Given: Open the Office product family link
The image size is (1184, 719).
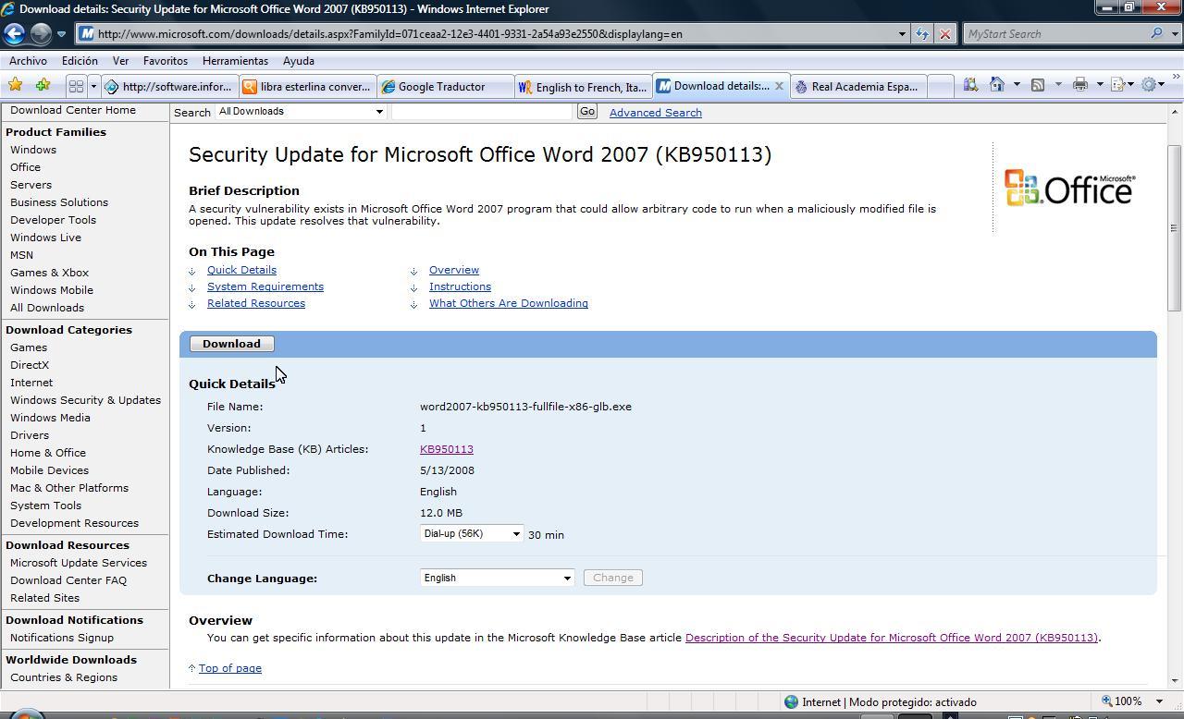Looking at the screenshot, I should 25,167.
